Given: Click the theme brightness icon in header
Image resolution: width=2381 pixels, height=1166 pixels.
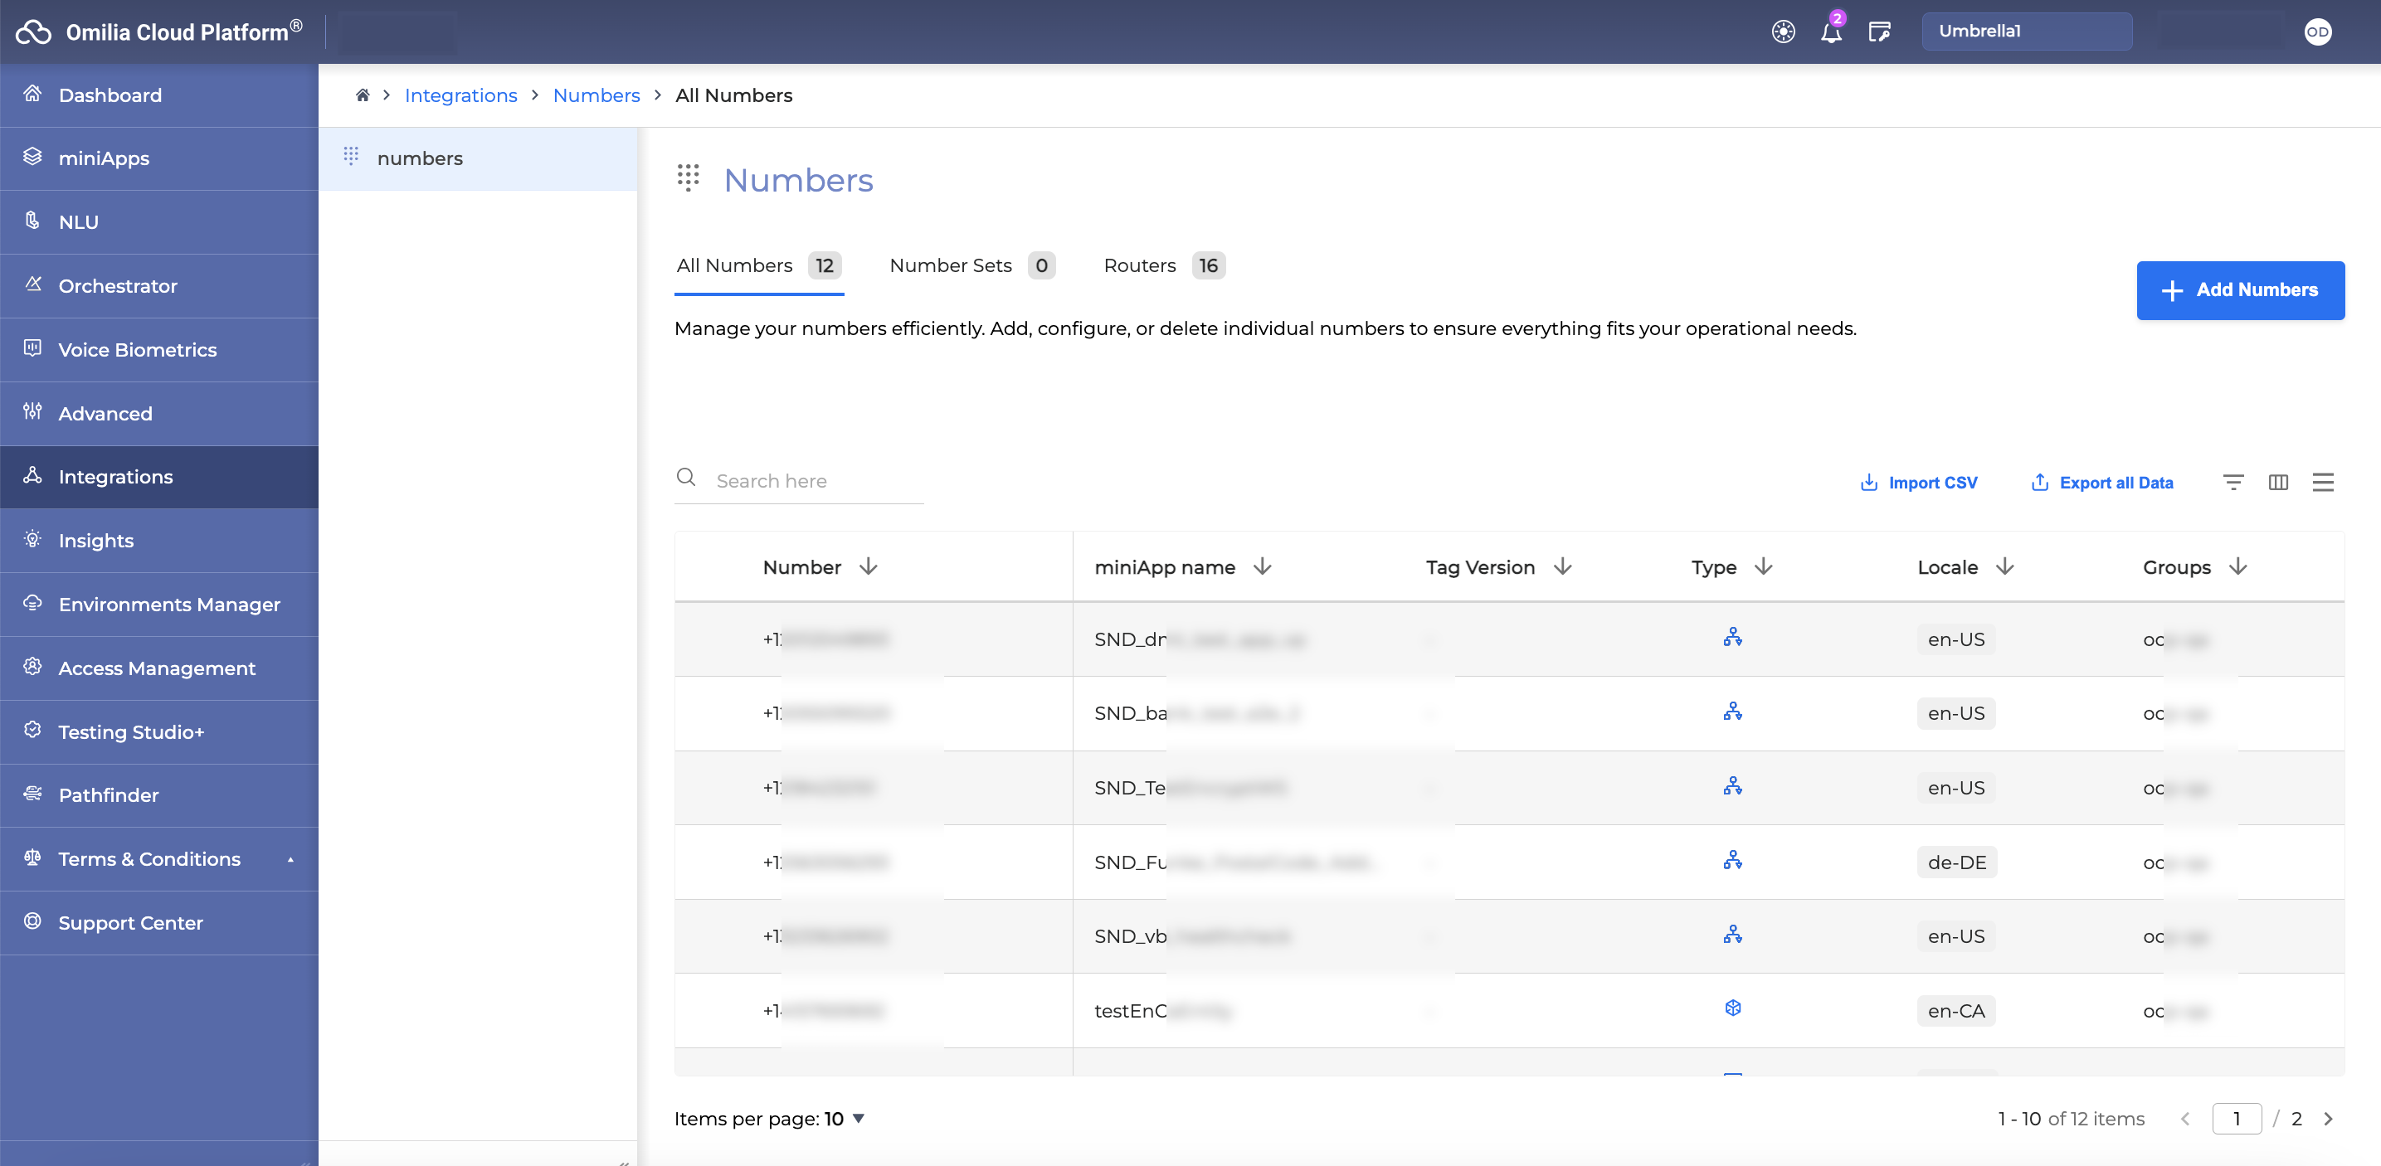Looking at the screenshot, I should pos(1783,32).
